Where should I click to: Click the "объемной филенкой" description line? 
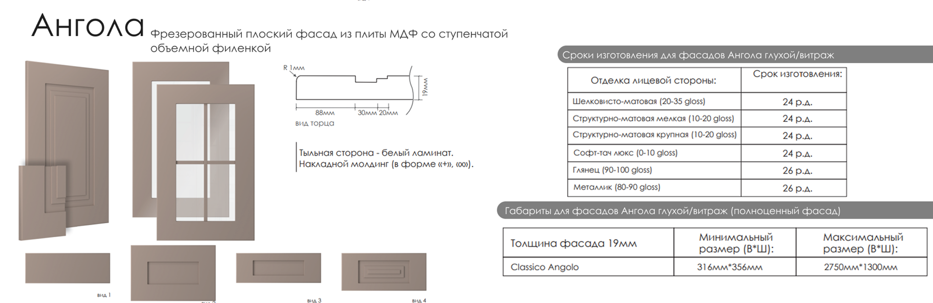211,48
